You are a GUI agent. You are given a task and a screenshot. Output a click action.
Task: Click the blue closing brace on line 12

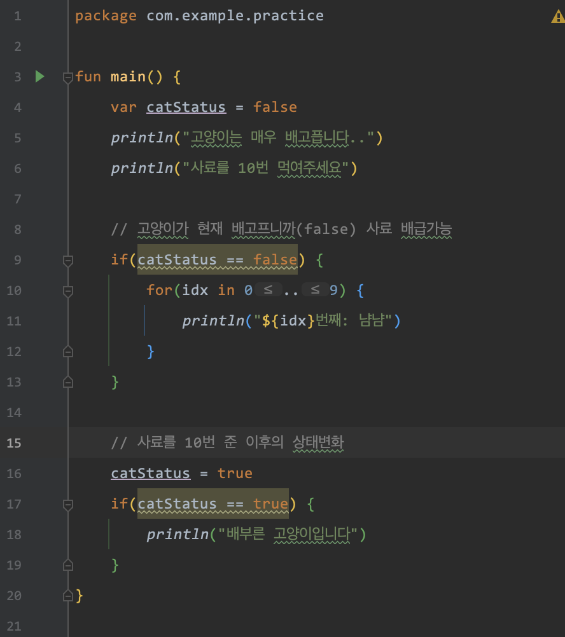click(150, 352)
